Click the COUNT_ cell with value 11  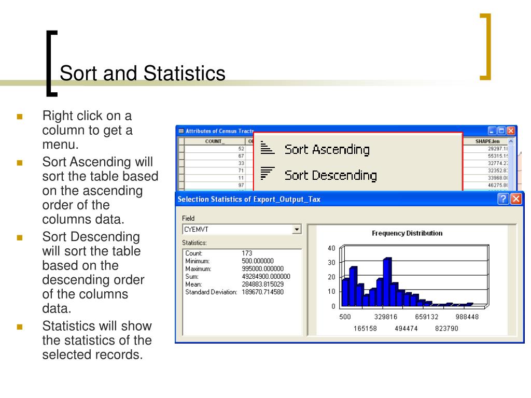click(215, 178)
